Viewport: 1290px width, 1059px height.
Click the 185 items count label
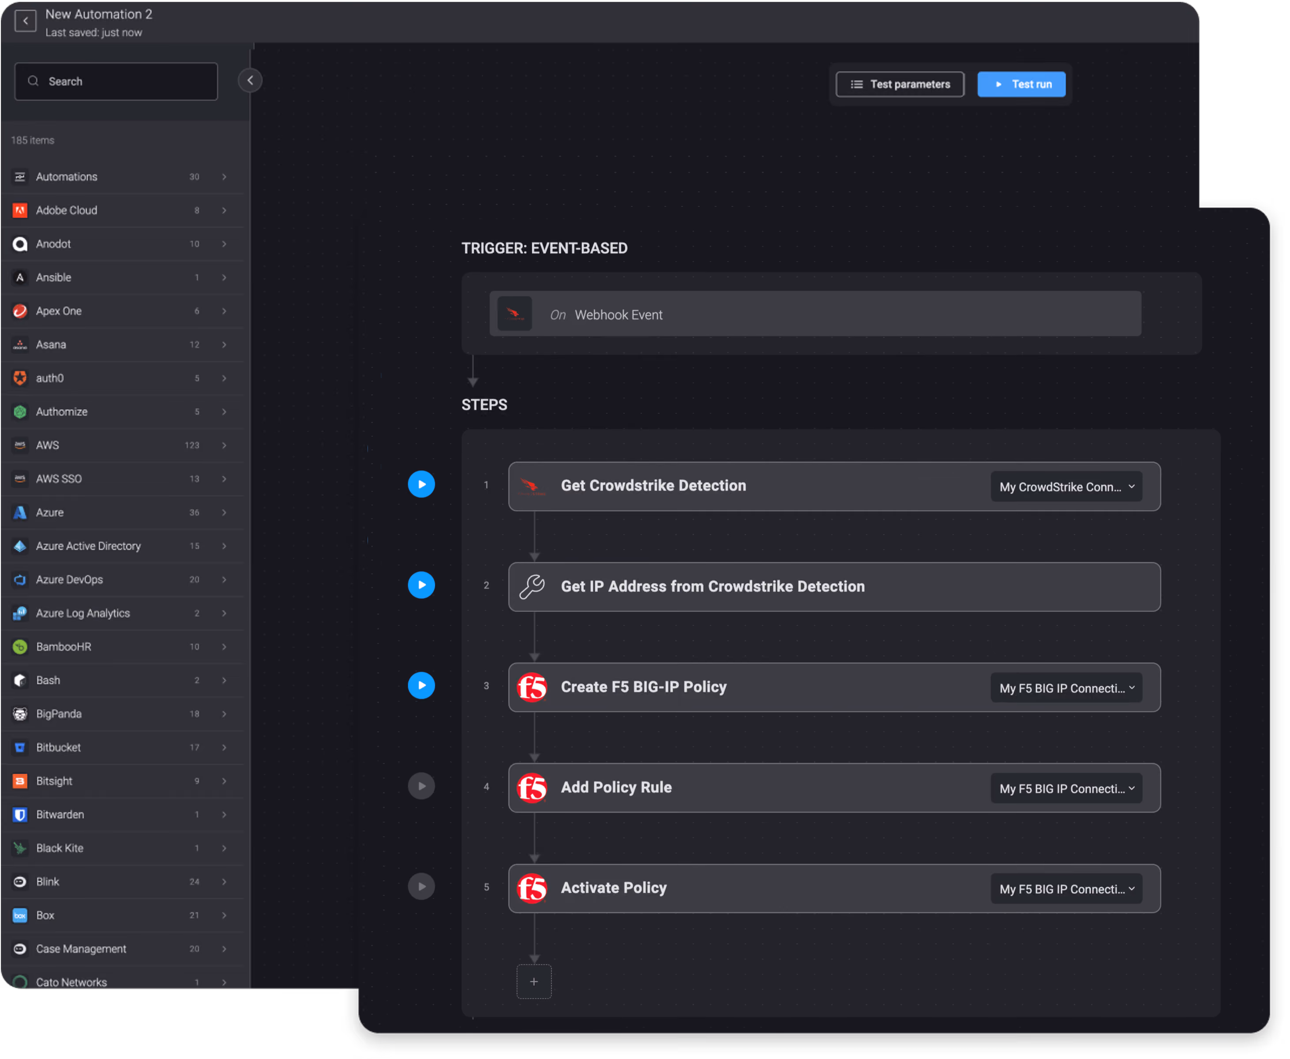click(33, 140)
